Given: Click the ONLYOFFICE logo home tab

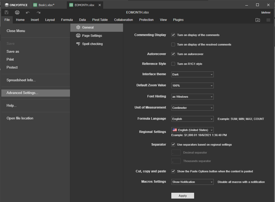Looking at the screenshot, I should point(16,5).
